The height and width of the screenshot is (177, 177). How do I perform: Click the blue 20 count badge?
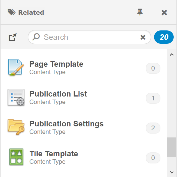(164, 37)
